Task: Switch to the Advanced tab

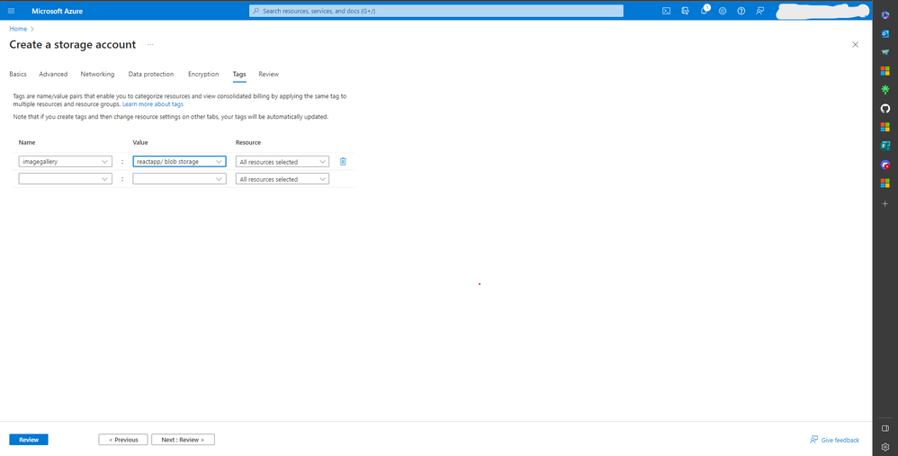Action: pos(53,74)
